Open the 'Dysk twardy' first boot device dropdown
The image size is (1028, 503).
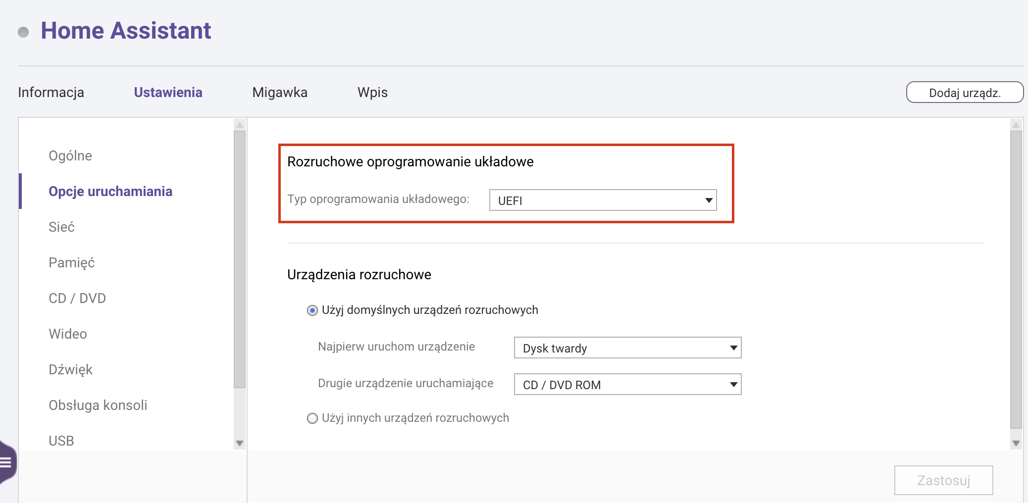click(x=627, y=348)
